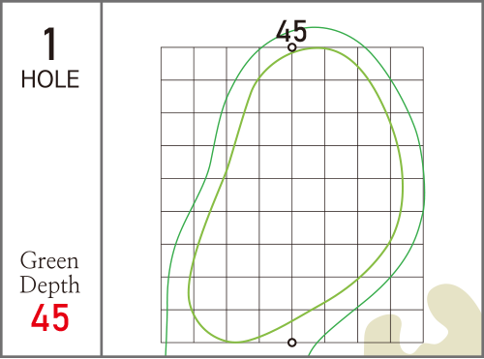Click the bottom tip of inner green outline

click(235, 342)
